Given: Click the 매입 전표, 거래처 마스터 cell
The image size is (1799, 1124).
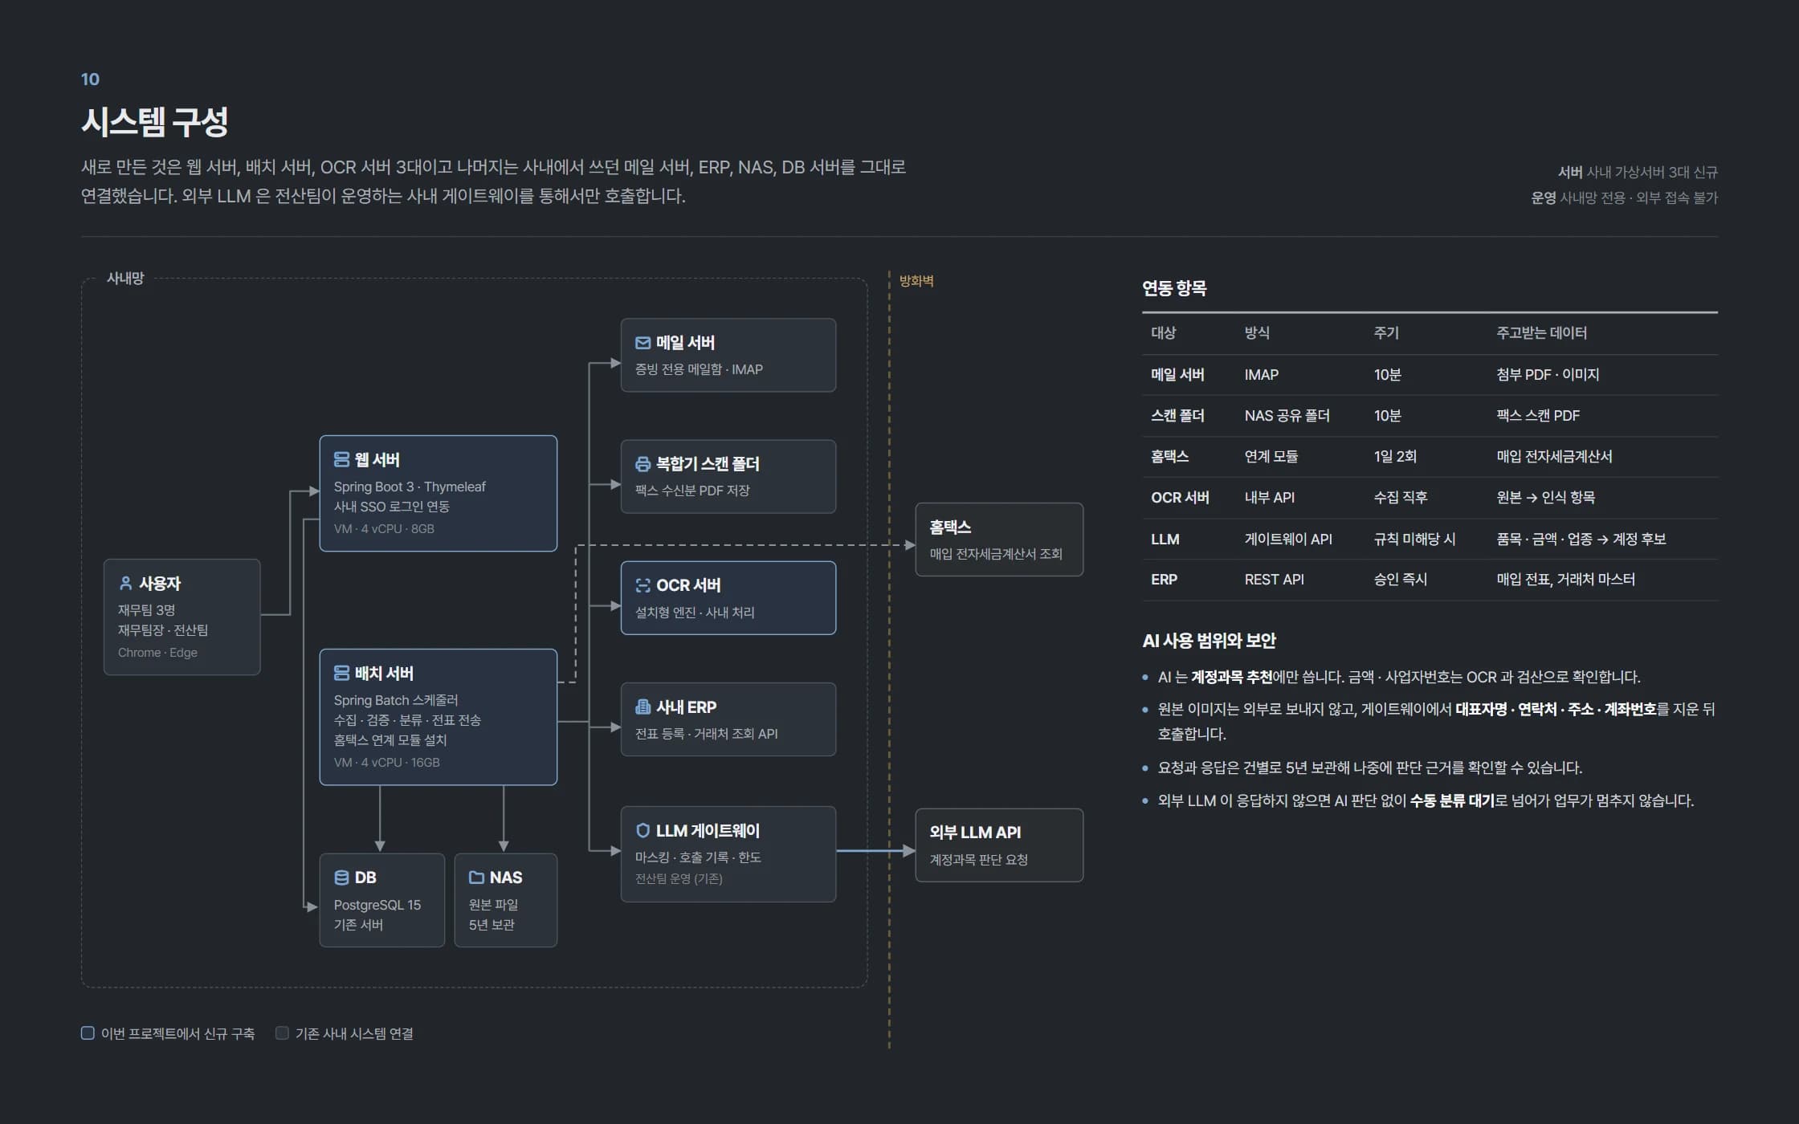Looking at the screenshot, I should (x=1565, y=580).
